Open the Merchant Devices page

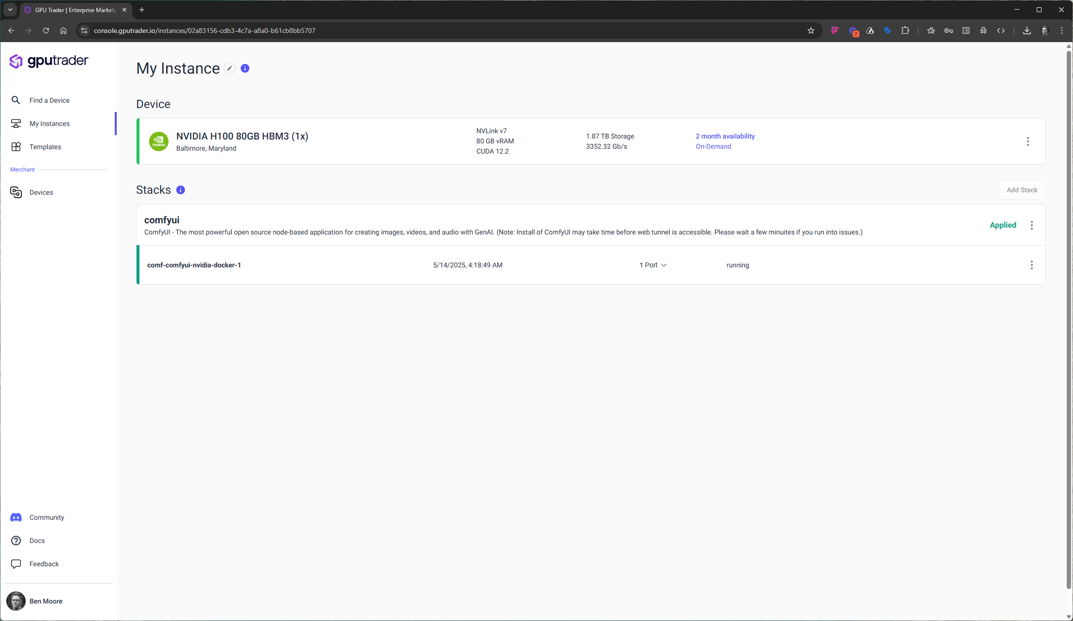(41, 192)
